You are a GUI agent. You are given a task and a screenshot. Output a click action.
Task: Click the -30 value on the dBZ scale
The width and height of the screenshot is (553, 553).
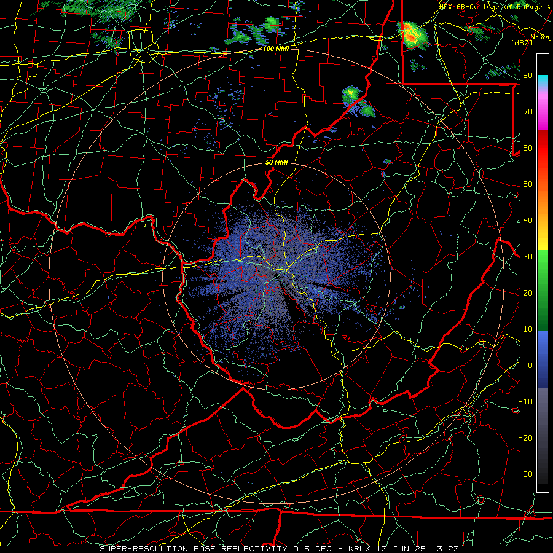[525, 474]
